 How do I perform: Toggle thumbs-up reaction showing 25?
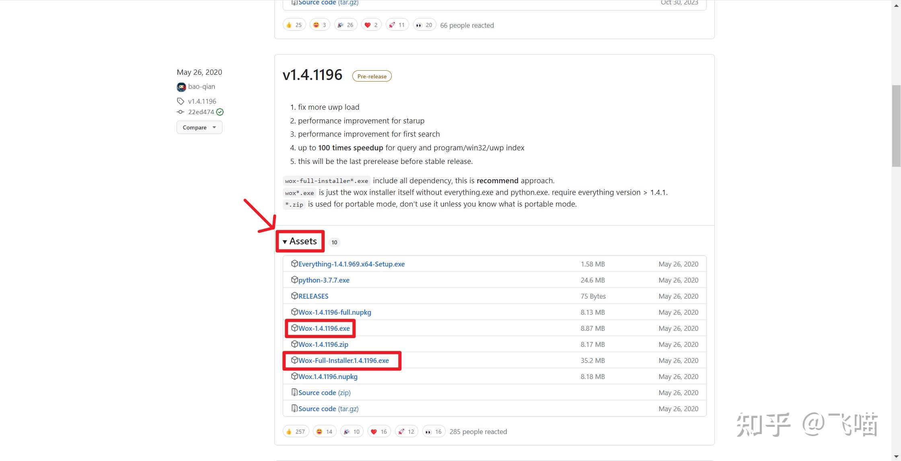point(294,25)
